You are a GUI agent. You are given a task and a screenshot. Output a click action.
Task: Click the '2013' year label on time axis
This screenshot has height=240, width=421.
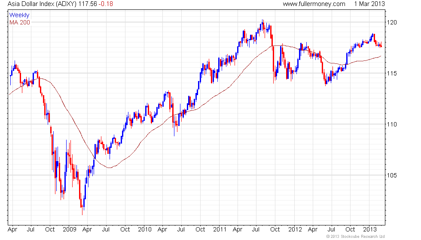(370, 230)
